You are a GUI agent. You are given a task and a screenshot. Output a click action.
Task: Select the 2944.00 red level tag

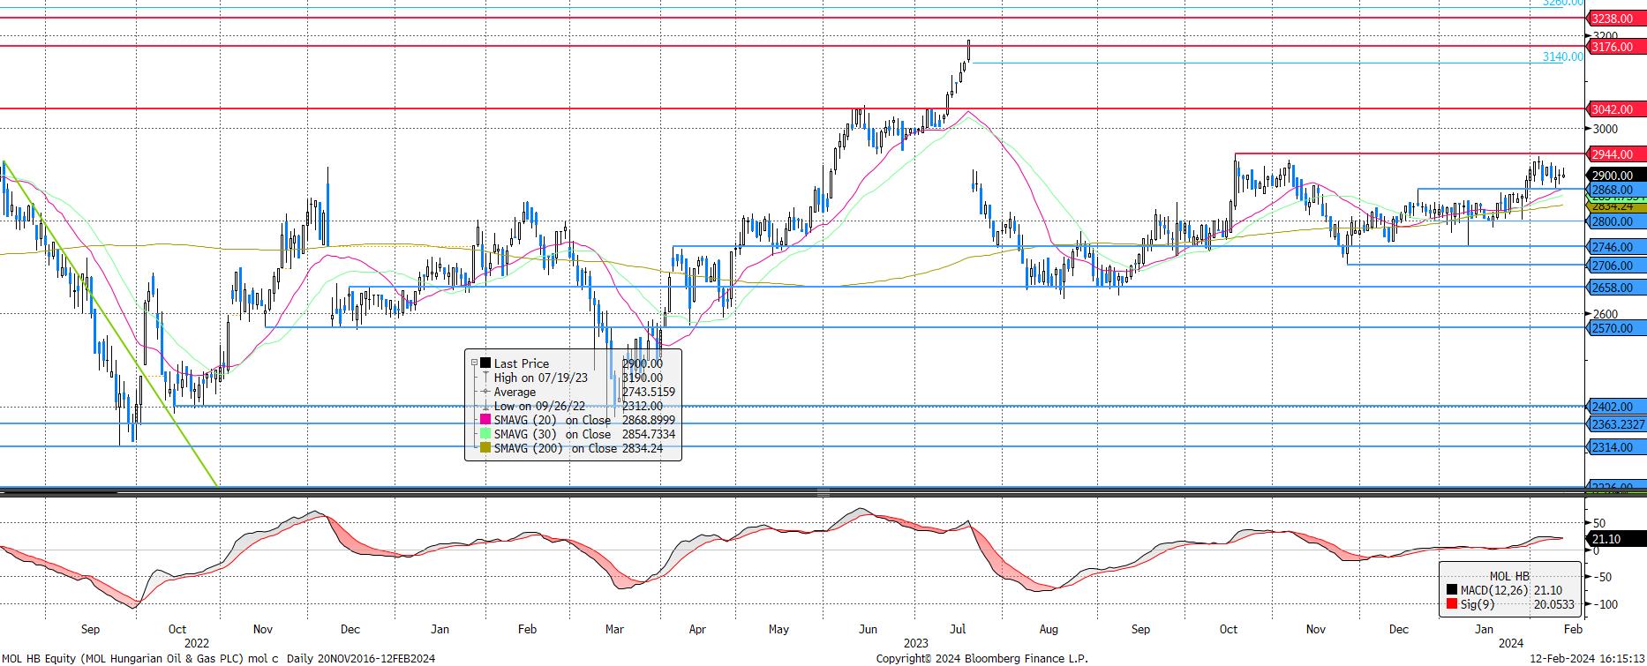coord(1611,154)
